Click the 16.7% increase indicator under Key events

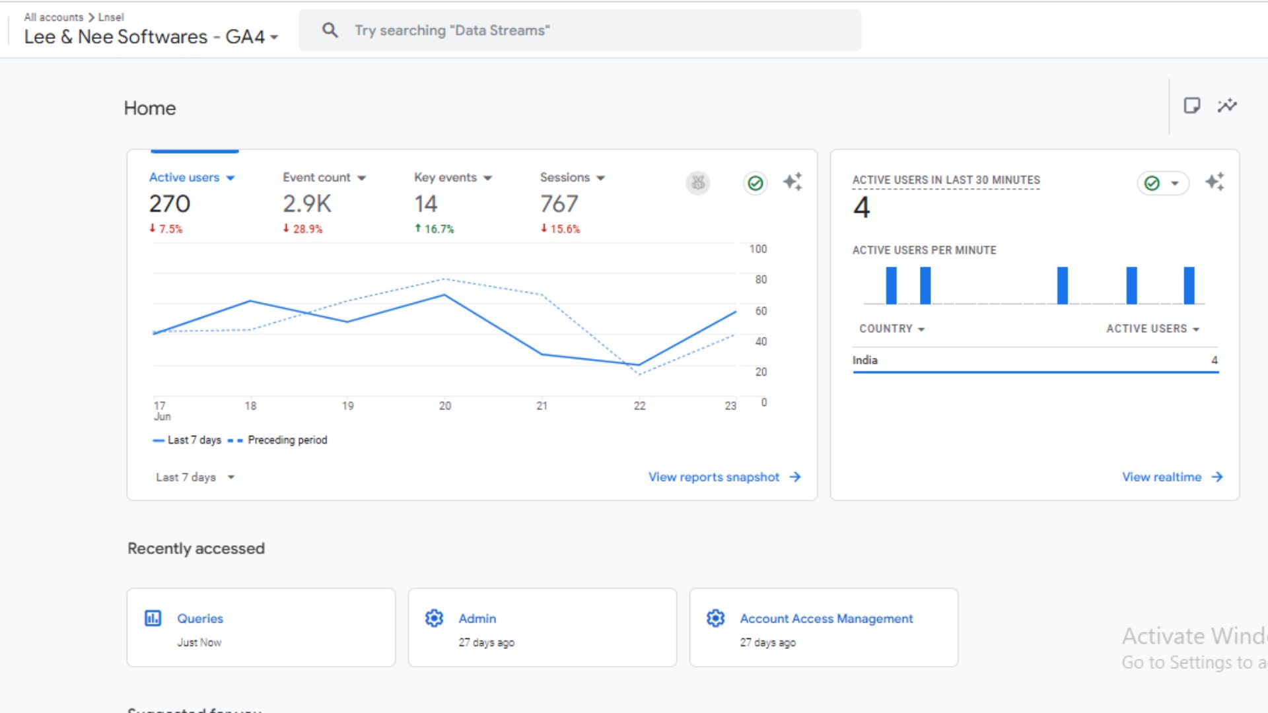(x=434, y=229)
